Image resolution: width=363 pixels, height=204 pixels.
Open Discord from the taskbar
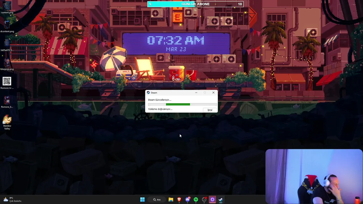pyautogui.click(x=187, y=199)
